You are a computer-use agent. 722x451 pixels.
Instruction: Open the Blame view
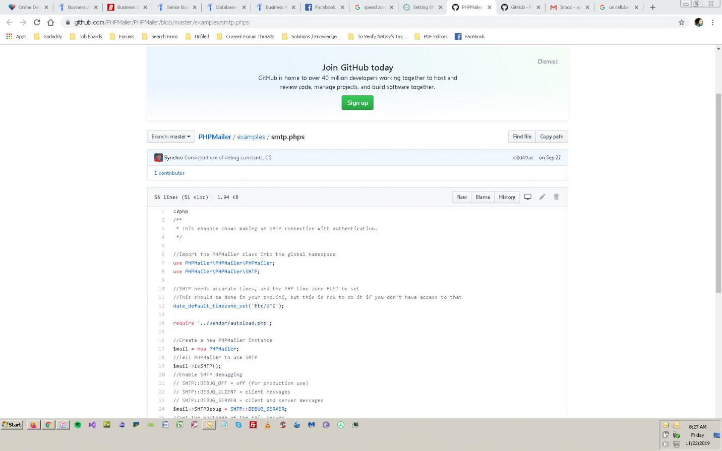(483, 197)
